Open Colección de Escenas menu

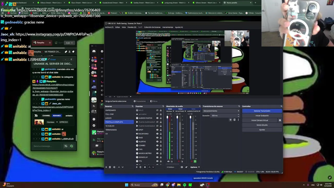coord(152,27)
